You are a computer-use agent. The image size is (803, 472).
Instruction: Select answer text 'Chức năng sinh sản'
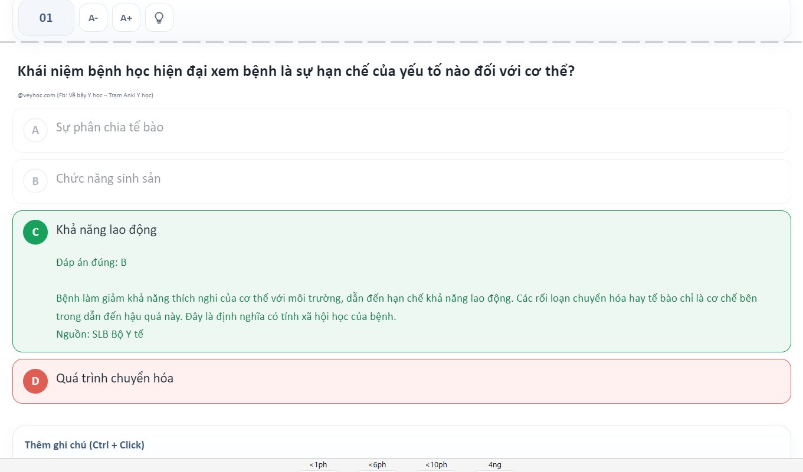tap(108, 179)
